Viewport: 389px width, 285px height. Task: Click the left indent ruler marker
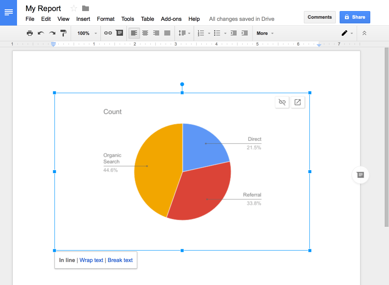[53, 44]
